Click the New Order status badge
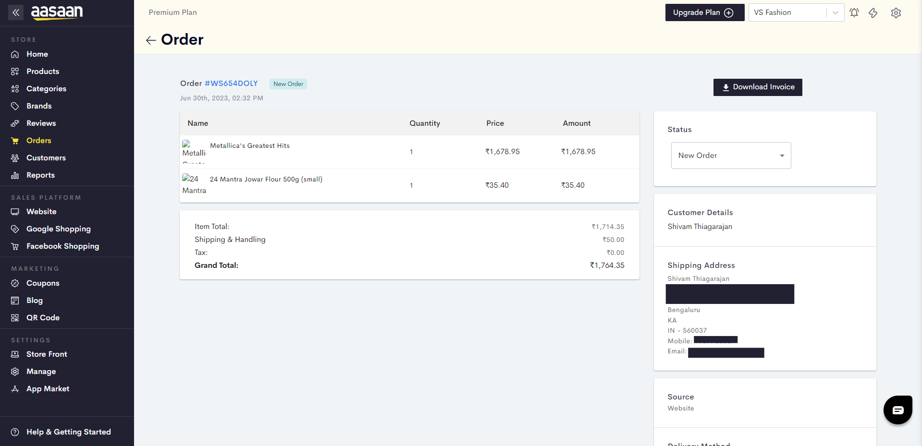Image resolution: width=922 pixels, height=446 pixels. 288,84
